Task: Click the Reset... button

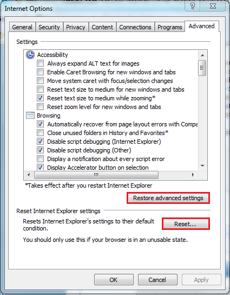Action: (185, 224)
